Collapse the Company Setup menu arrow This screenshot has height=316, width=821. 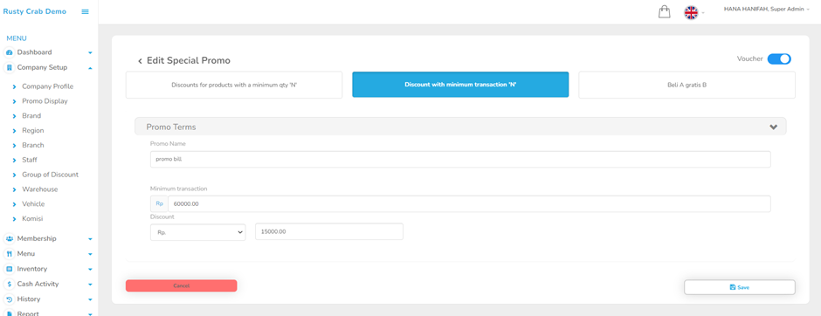(x=90, y=68)
